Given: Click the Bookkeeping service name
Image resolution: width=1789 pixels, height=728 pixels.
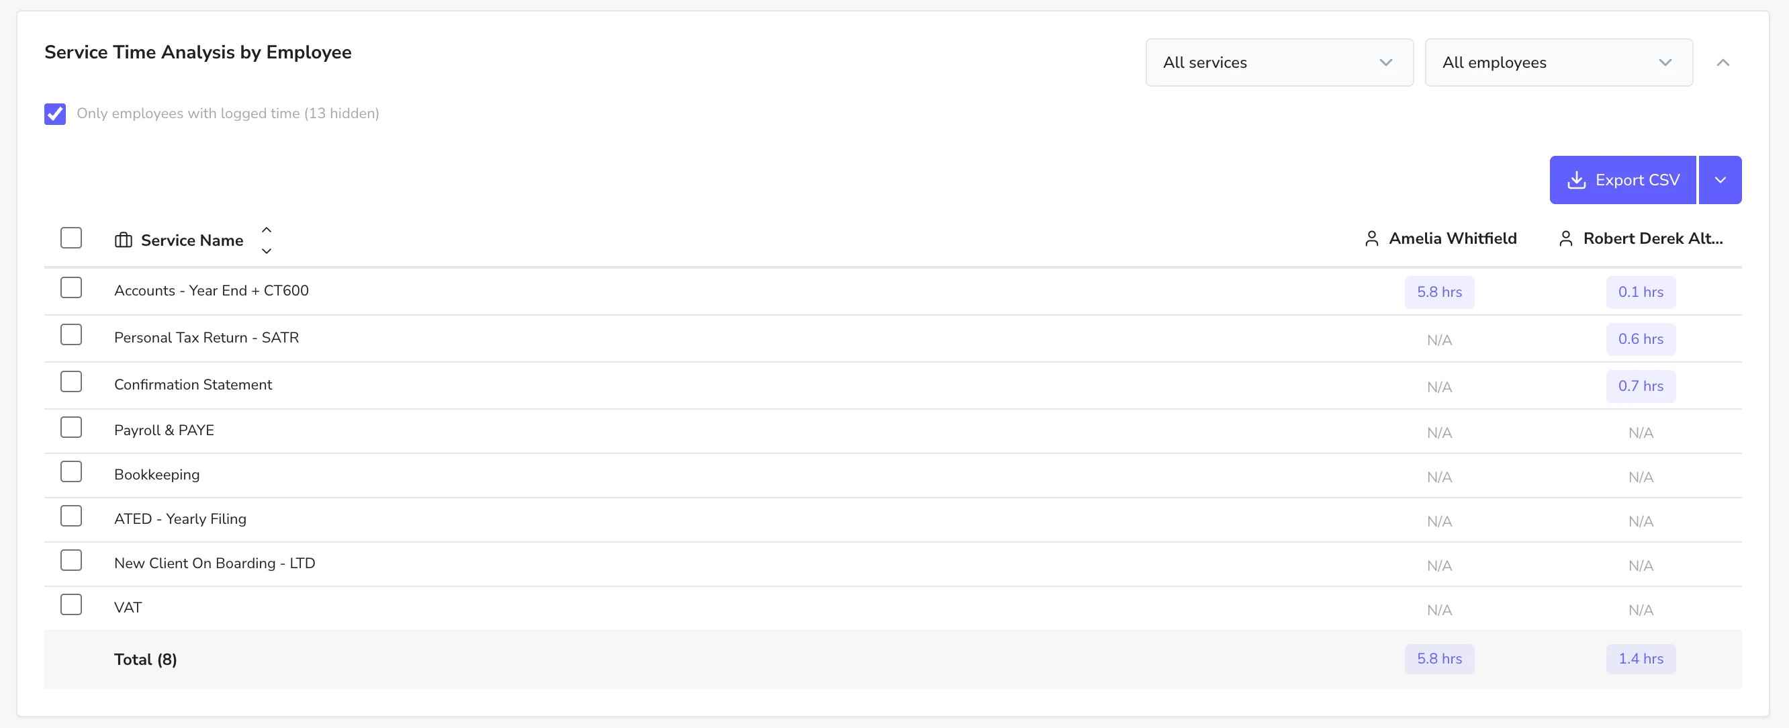Looking at the screenshot, I should pyautogui.click(x=157, y=475).
